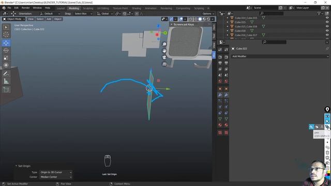Click the Blender logo menu icon
The width and height of the screenshot is (331, 186).
(4, 8)
